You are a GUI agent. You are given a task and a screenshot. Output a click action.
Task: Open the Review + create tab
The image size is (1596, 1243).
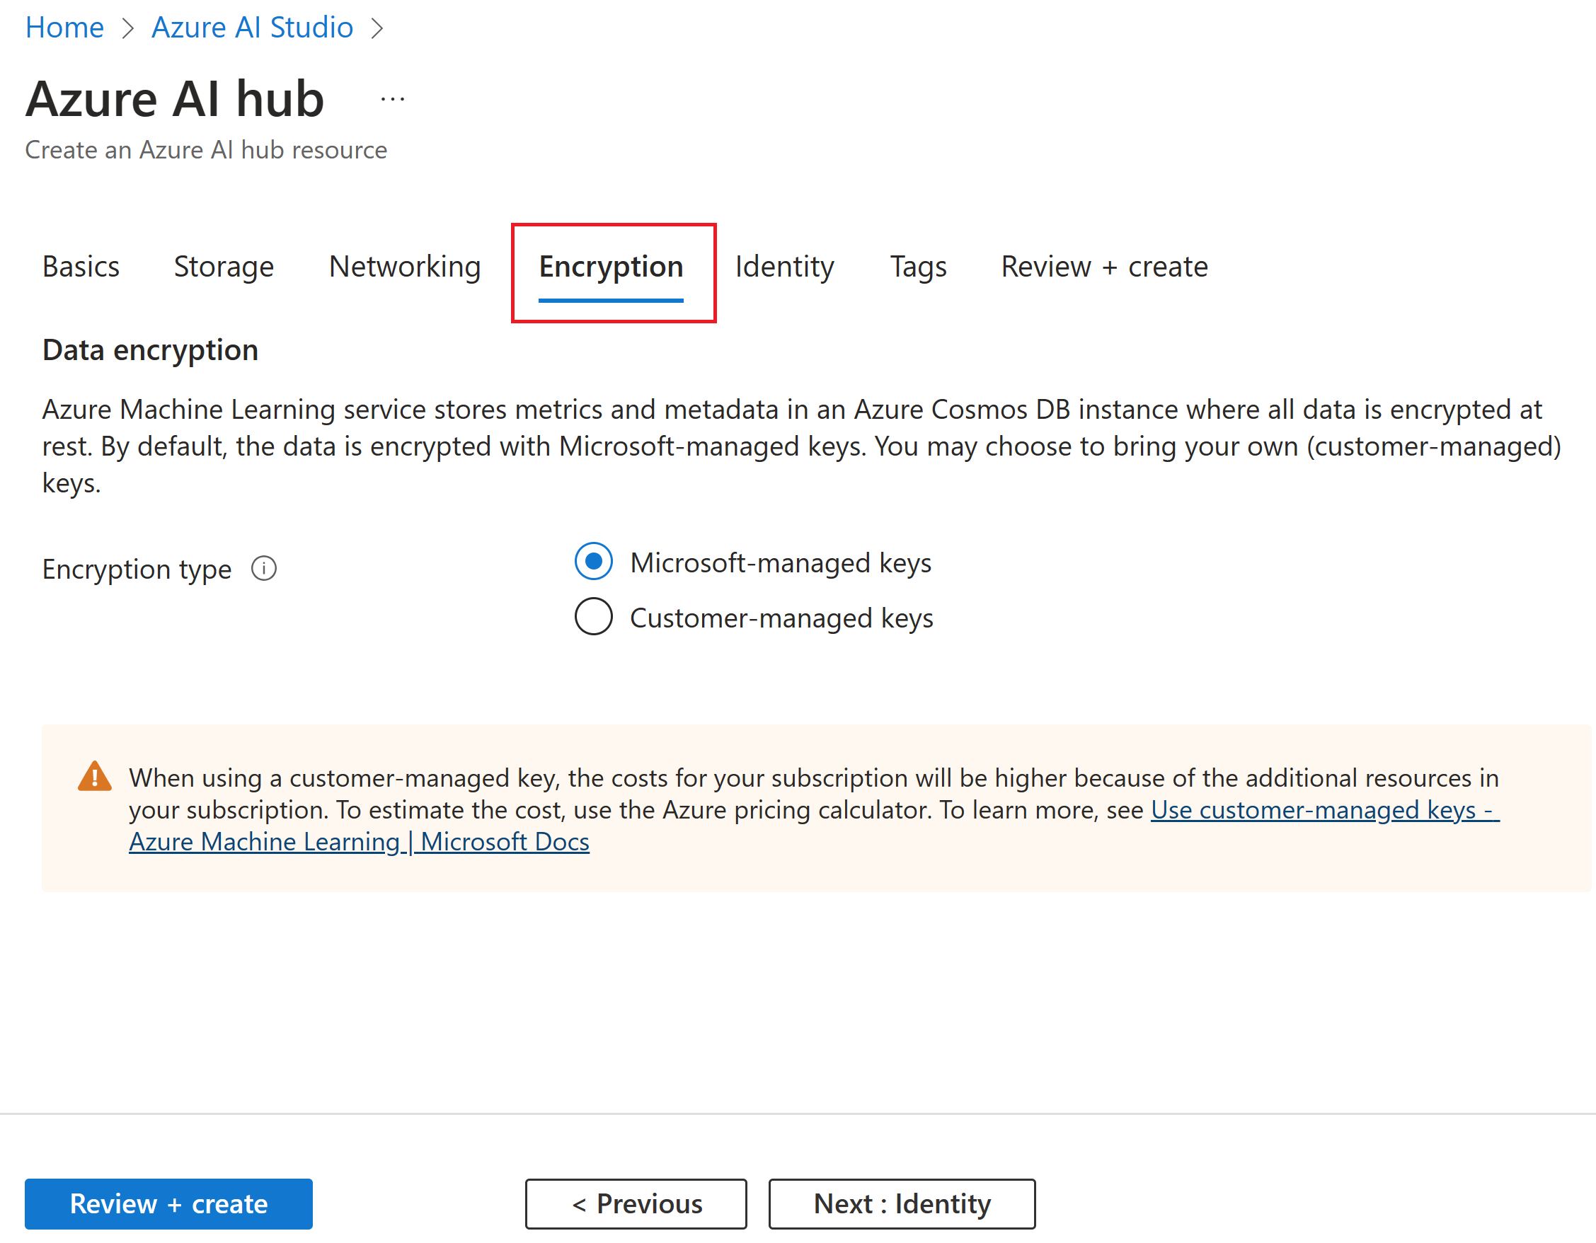click(x=1104, y=267)
